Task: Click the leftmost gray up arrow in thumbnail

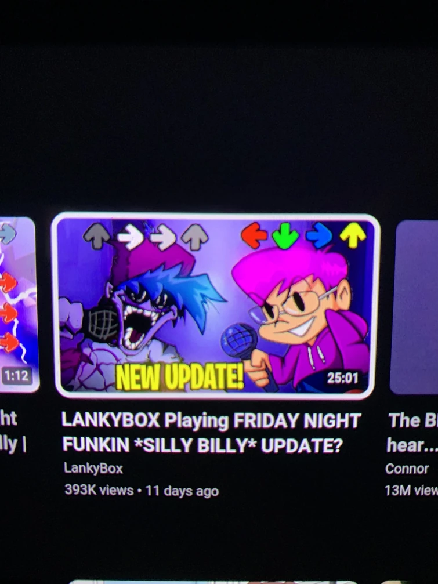Action: click(96, 236)
